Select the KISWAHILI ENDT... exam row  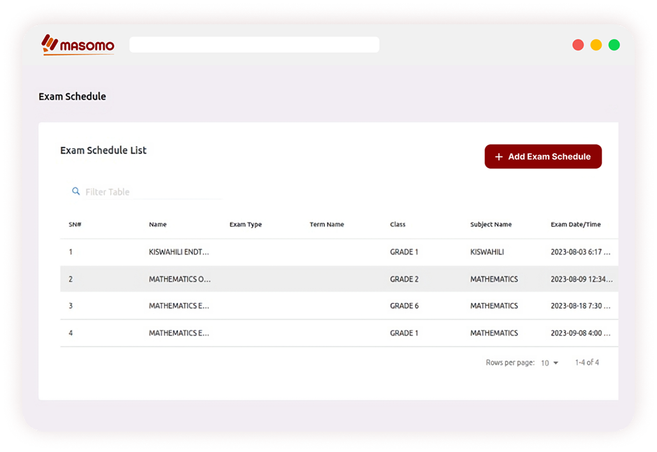coord(178,252)
